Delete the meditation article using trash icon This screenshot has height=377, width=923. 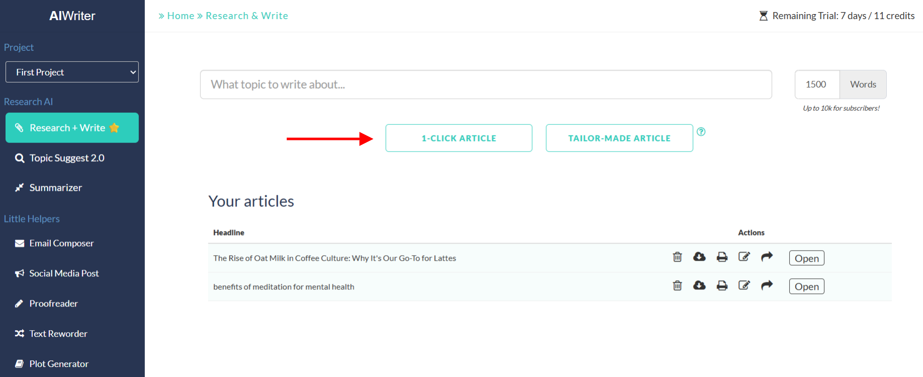click(678, 285)
